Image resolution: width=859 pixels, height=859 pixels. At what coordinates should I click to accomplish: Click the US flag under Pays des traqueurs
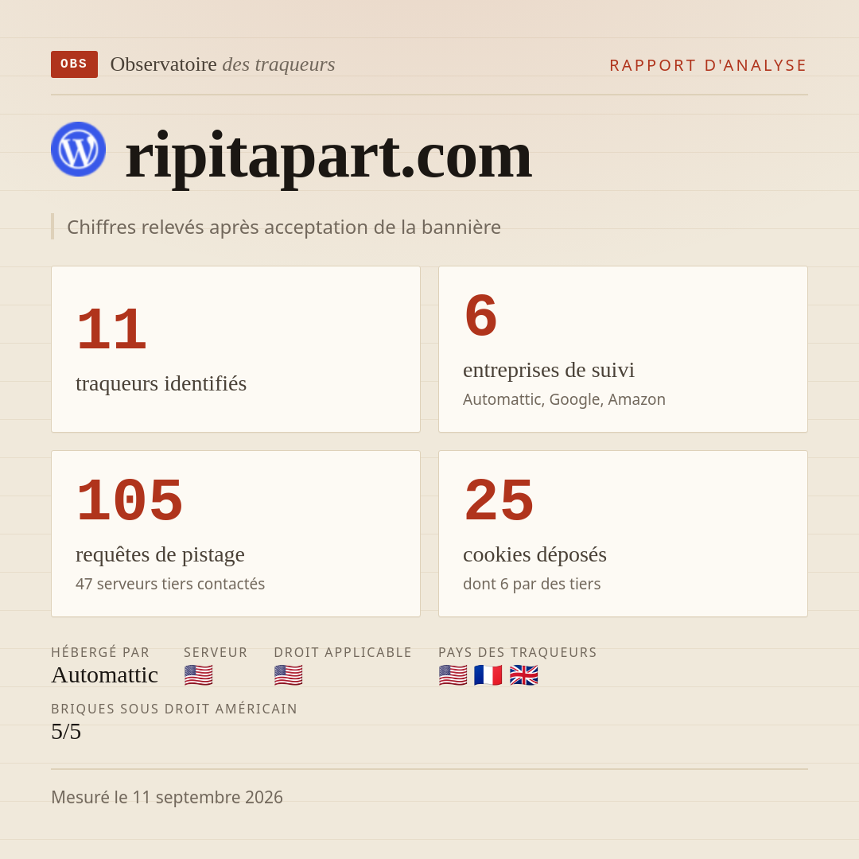click(453, 675)
